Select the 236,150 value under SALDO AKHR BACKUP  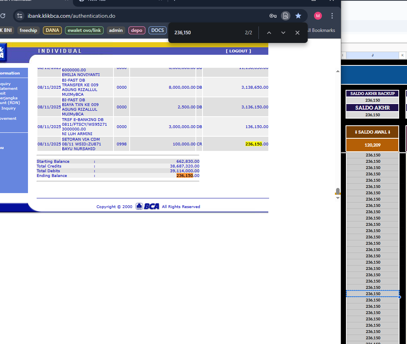(x=372, y=100)
